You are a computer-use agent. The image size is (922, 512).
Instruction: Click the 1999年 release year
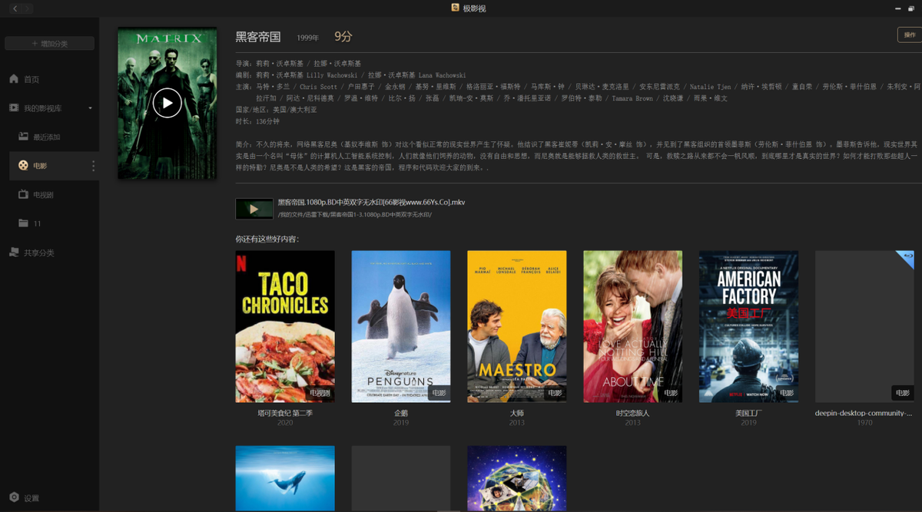click(x=308, y=38)
